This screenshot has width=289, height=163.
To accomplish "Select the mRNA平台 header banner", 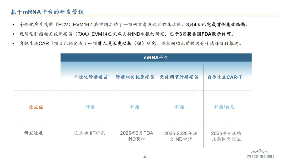I will point(156,58).
